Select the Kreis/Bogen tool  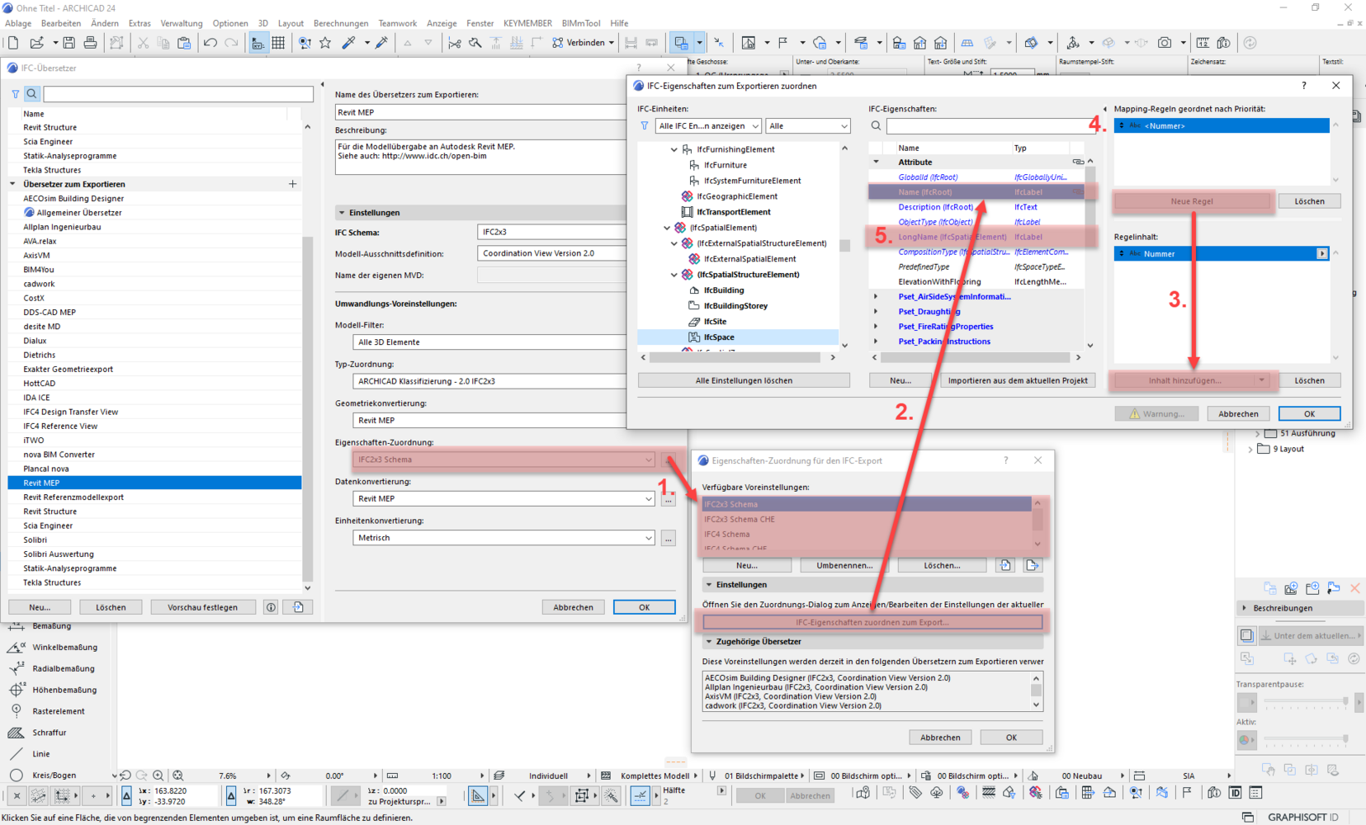54,775
